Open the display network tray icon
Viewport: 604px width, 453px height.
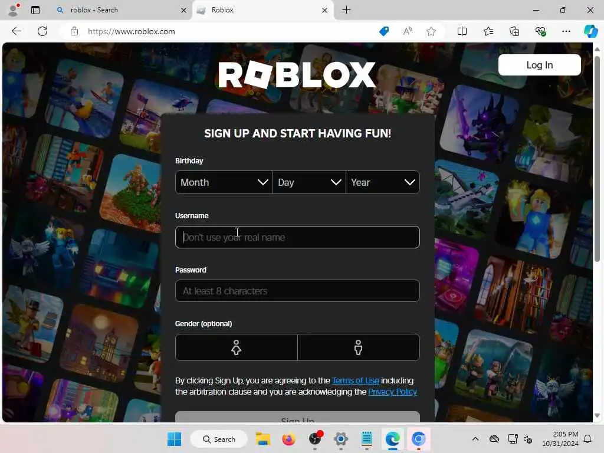point(513,439)
